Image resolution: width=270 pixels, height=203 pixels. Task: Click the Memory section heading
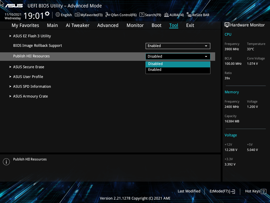tap(232, 92)
